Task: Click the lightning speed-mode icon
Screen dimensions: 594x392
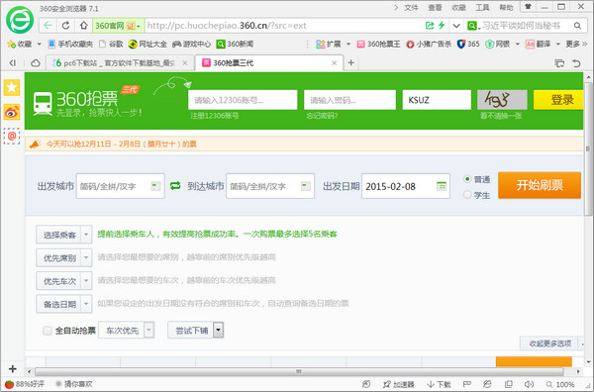Action: 442,26
